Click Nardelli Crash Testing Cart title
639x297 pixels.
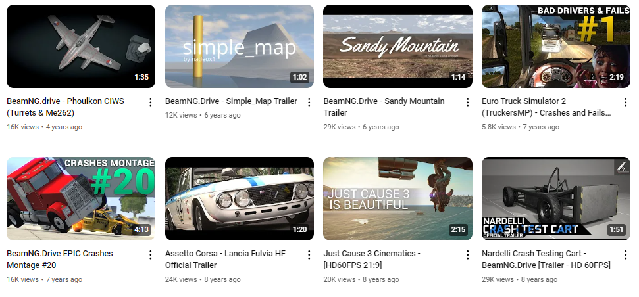click(x=546, y=259)
